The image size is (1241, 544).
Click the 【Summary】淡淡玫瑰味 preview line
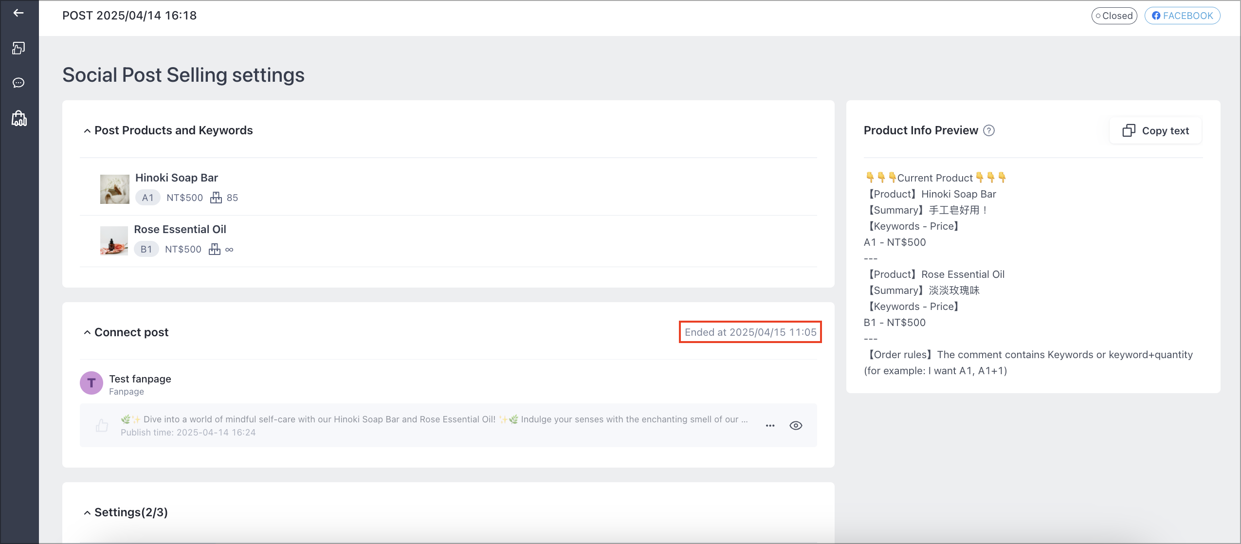[922, 290]
